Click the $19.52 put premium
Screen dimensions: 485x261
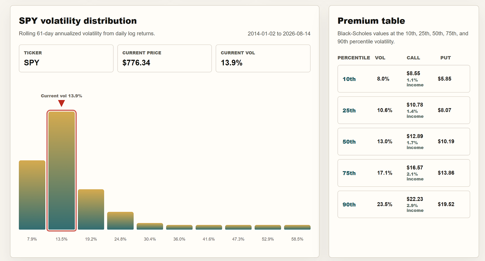(446, 204)
